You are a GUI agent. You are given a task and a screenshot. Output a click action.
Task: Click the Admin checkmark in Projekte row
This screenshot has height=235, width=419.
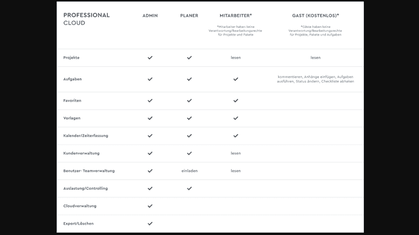[150, 57]
